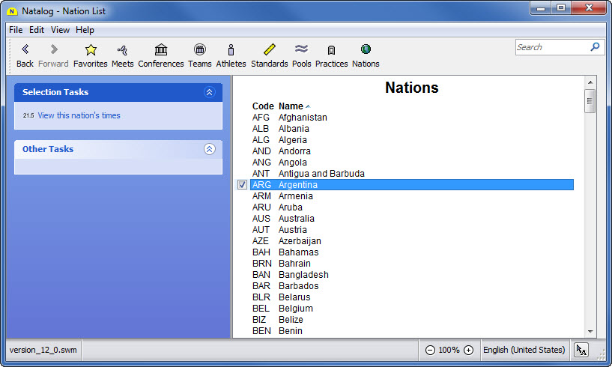Sort list by Name column header

pos(291,106)
